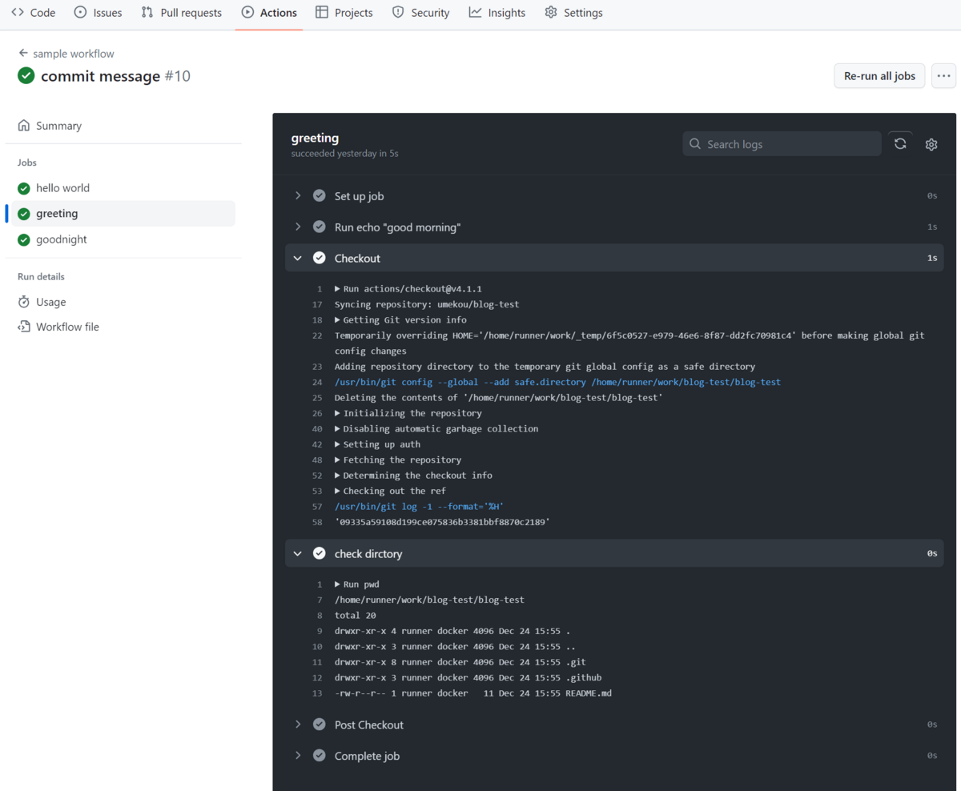
Task: Click the Insights graph icon in navigation
Action: click(x=473, y=12)
